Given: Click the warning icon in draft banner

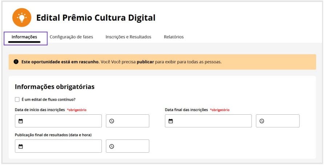Looking at the screenshot, I should point(16,62).
